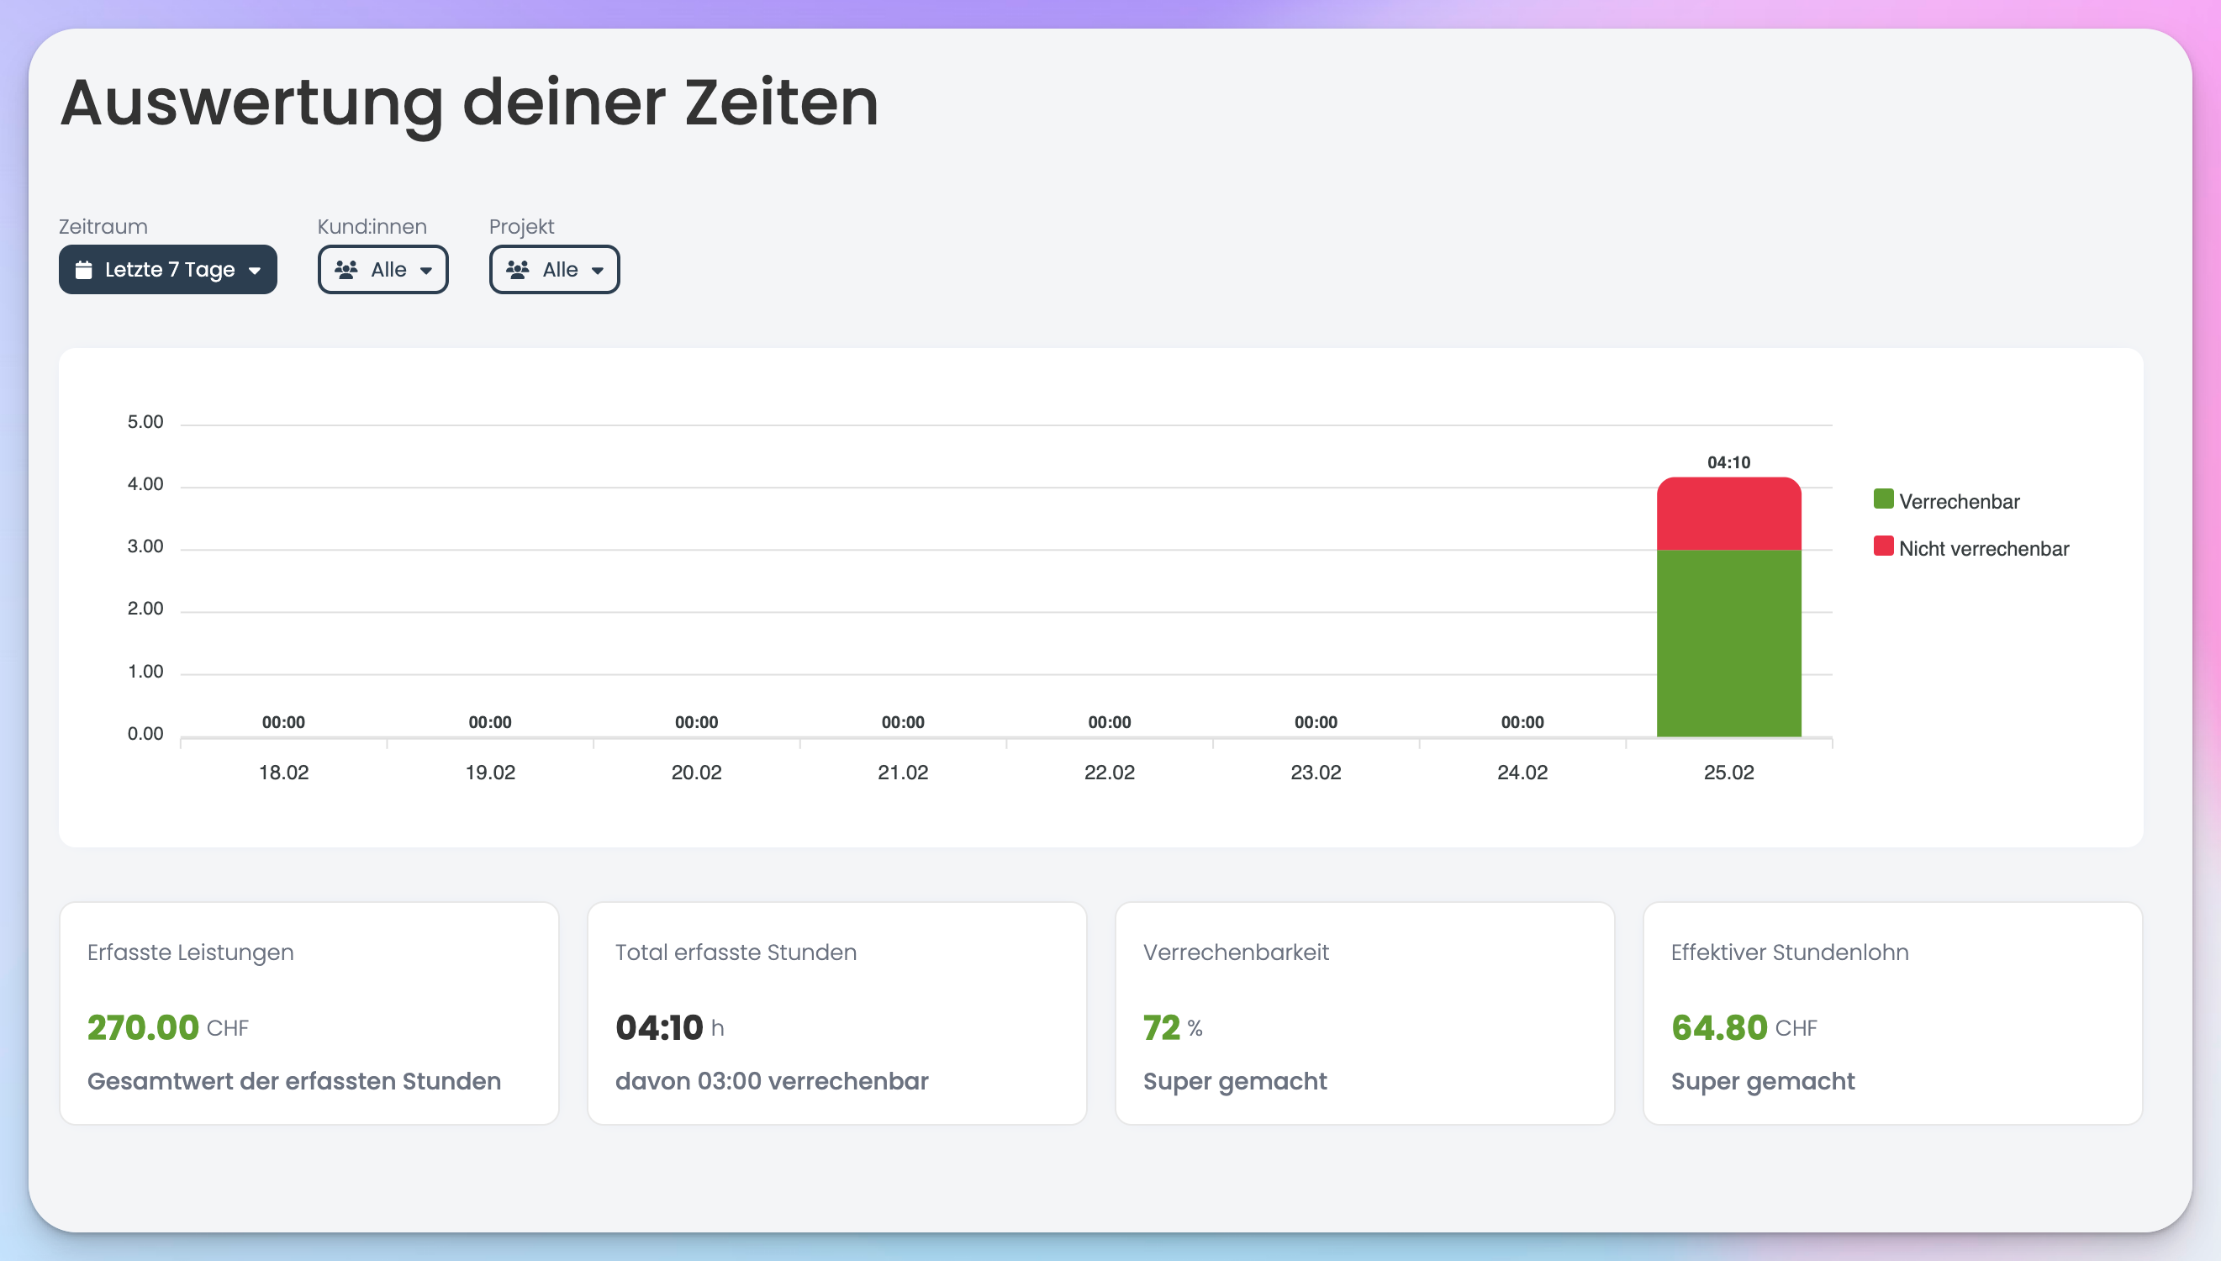Viewport: 2221px width, 1261px height.
Task: Click the 64.80 CHF Stundenlohn value
Action: point(1744,1027)
